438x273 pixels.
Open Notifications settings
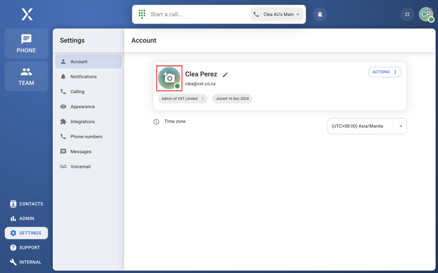(88, 77)
